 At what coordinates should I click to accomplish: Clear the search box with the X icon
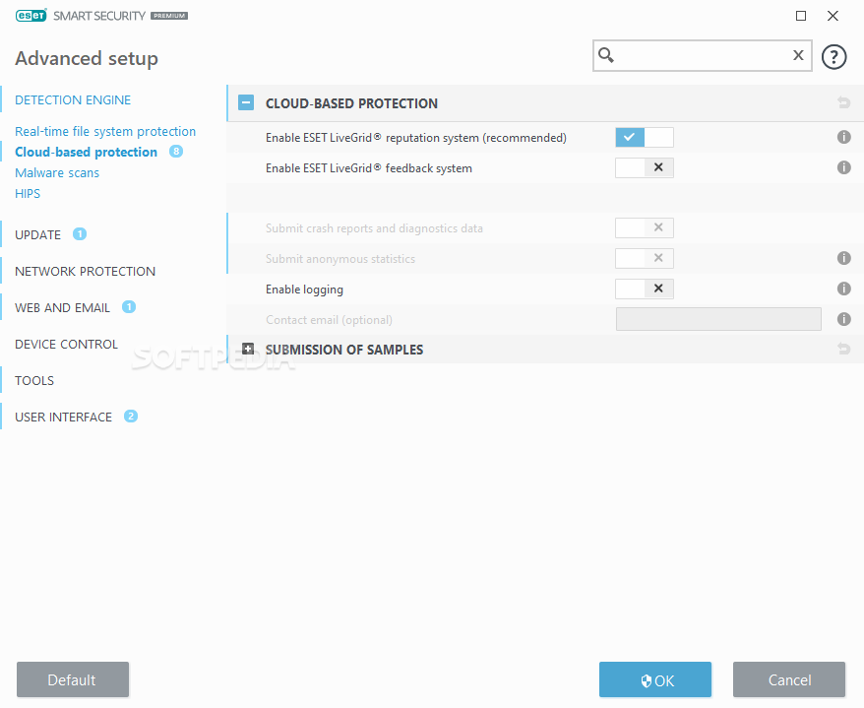click(x=798, y=55)
